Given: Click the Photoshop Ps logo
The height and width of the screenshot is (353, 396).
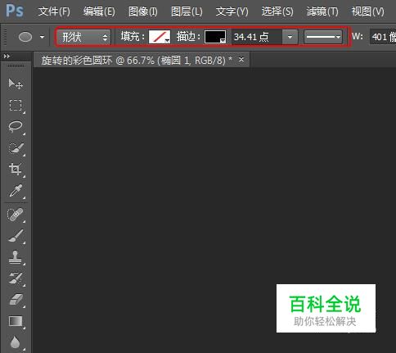Looking at the screenshot, I should [15, 11].
